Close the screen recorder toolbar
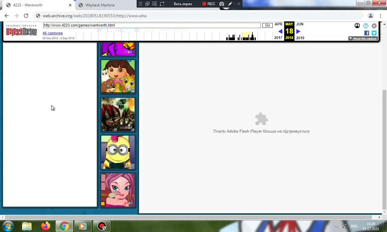387x232 pixels. point(239,4)
